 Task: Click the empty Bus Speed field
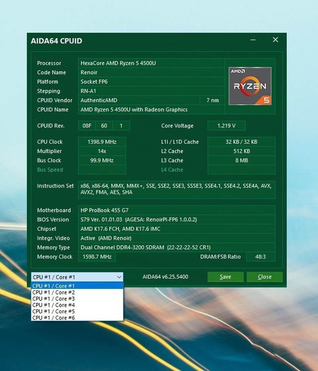point(102,170)
